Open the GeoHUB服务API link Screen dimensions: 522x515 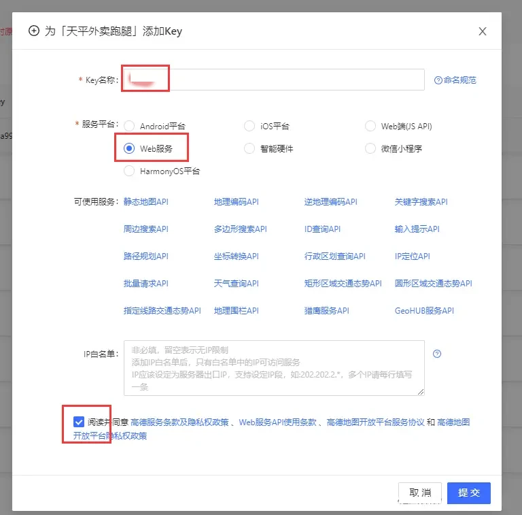[424, 311]
